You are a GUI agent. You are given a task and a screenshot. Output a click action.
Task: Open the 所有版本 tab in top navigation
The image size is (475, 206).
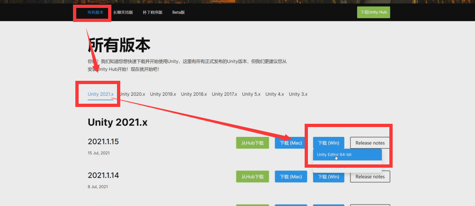[x=95, y=13]
